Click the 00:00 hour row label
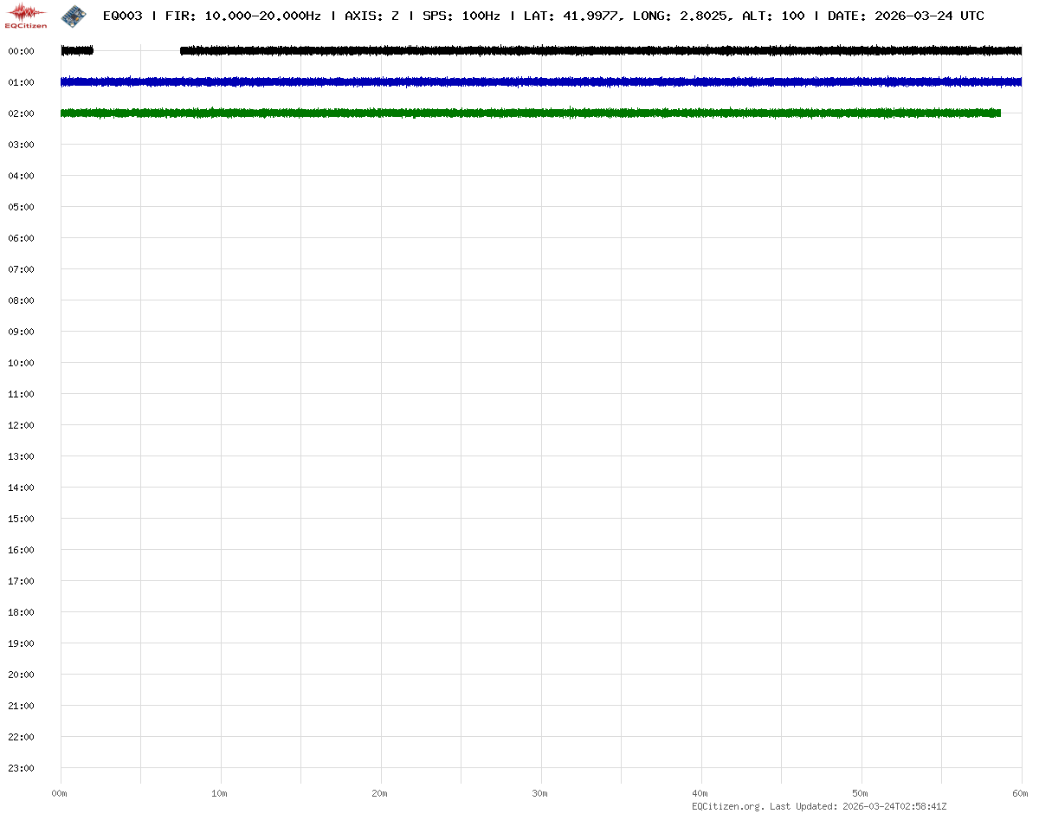The height and width of the screenshot is (814, 1039). (21, 51)
